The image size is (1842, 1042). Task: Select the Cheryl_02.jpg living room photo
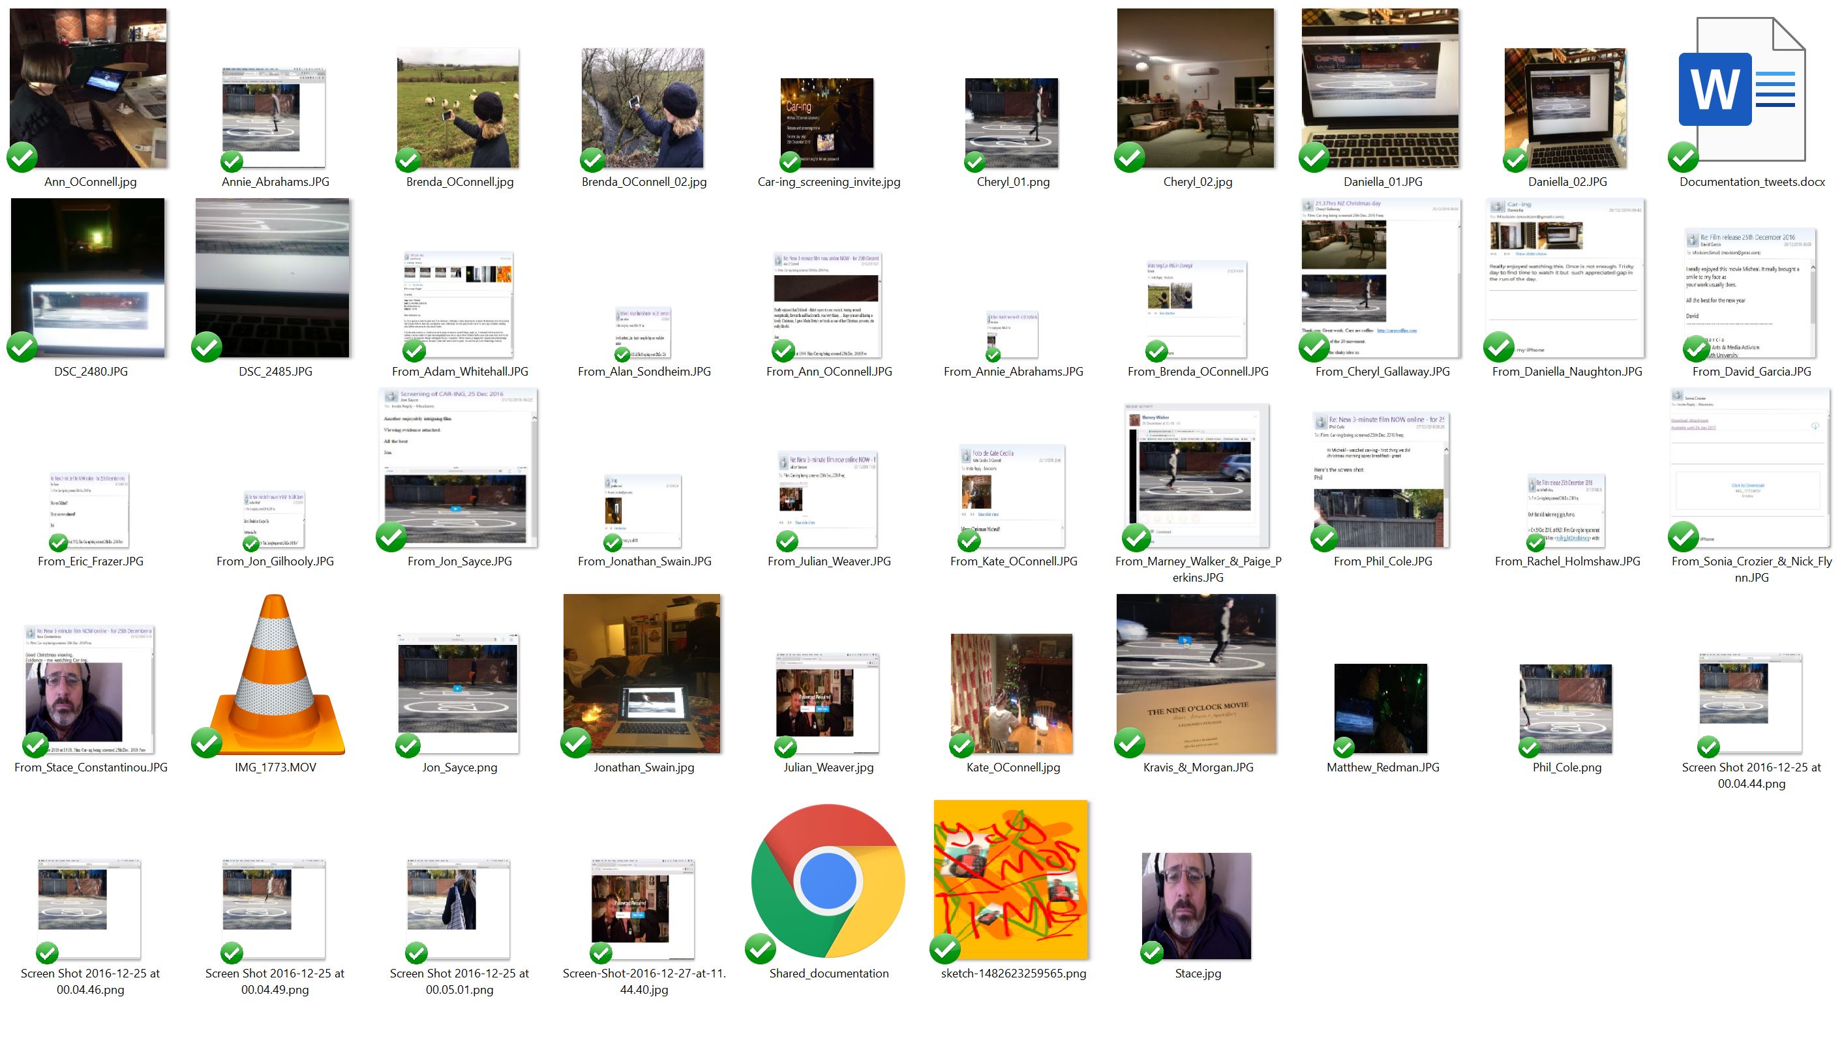coord(1196,88)
